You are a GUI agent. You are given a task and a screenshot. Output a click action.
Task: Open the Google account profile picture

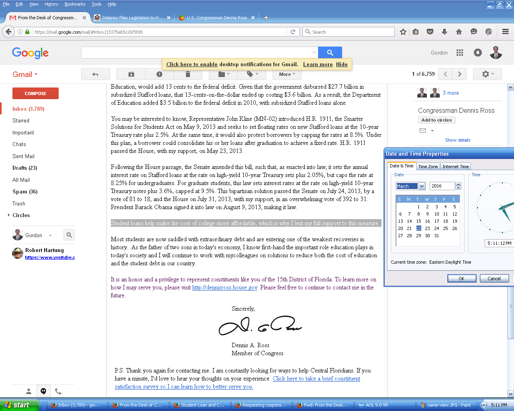[x=496, y=53]
